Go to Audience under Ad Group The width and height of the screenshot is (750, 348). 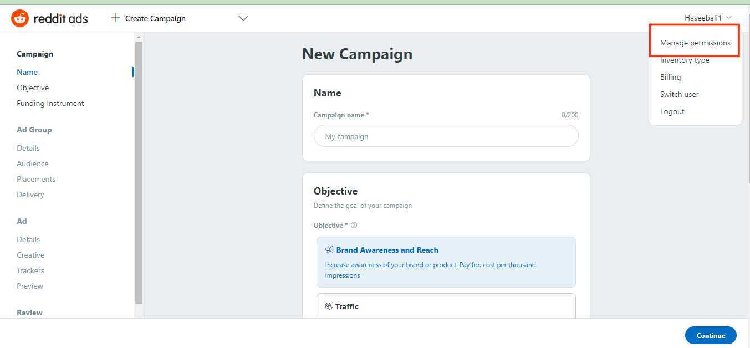point(32,163)
